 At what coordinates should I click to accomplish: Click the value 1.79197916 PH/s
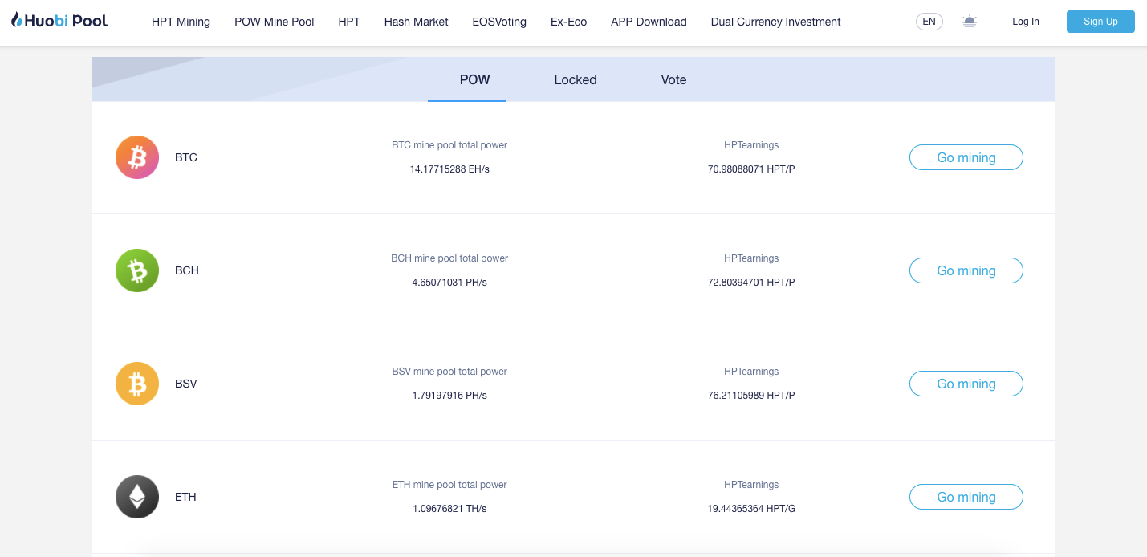pos(449,396)
